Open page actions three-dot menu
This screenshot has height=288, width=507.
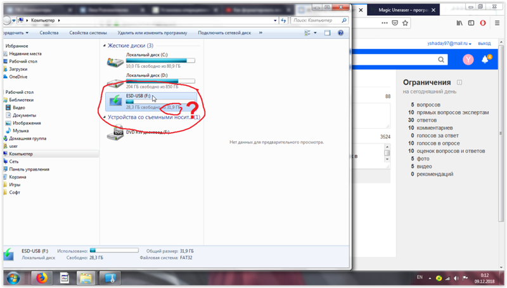coord(385,23)
